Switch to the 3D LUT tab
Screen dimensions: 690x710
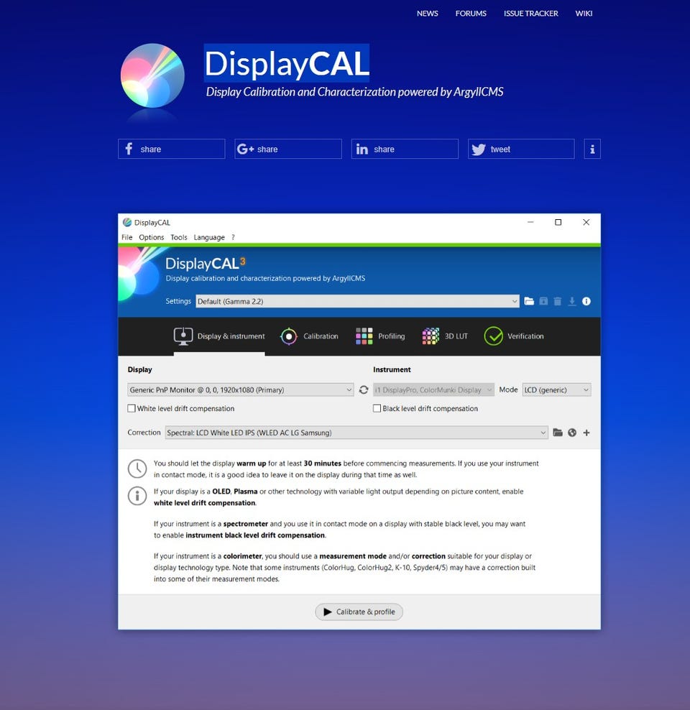coord(445,336)
